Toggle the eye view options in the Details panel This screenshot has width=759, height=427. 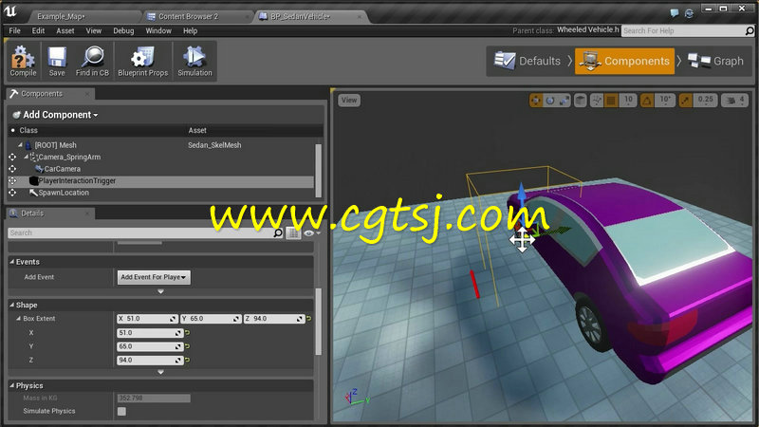point(311,233)
